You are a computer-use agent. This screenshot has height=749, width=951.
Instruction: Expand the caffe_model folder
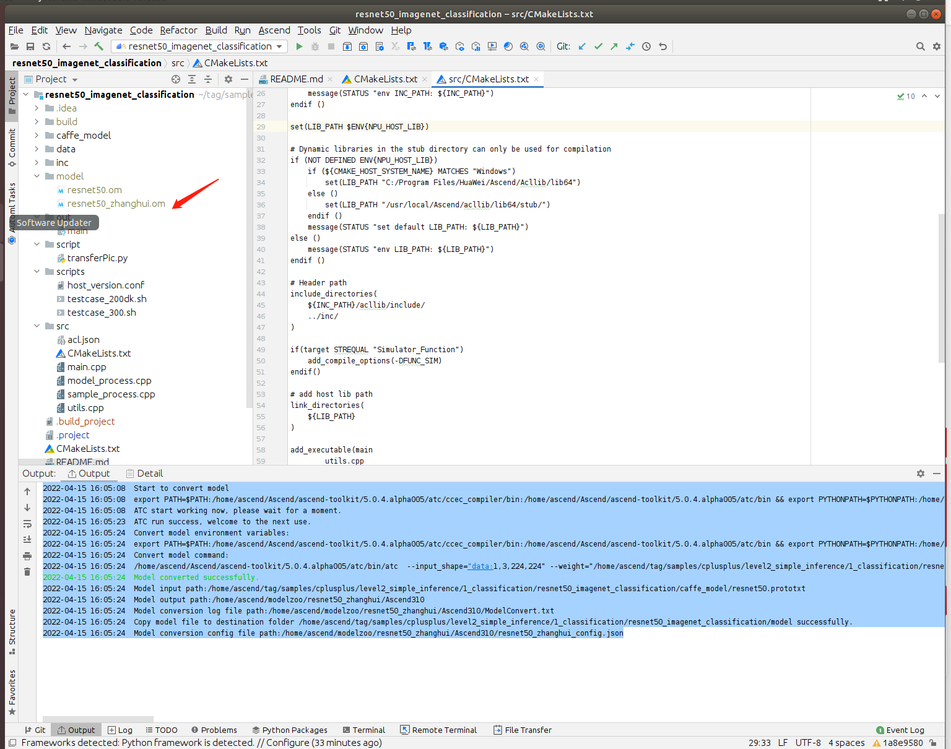point(37,136)
